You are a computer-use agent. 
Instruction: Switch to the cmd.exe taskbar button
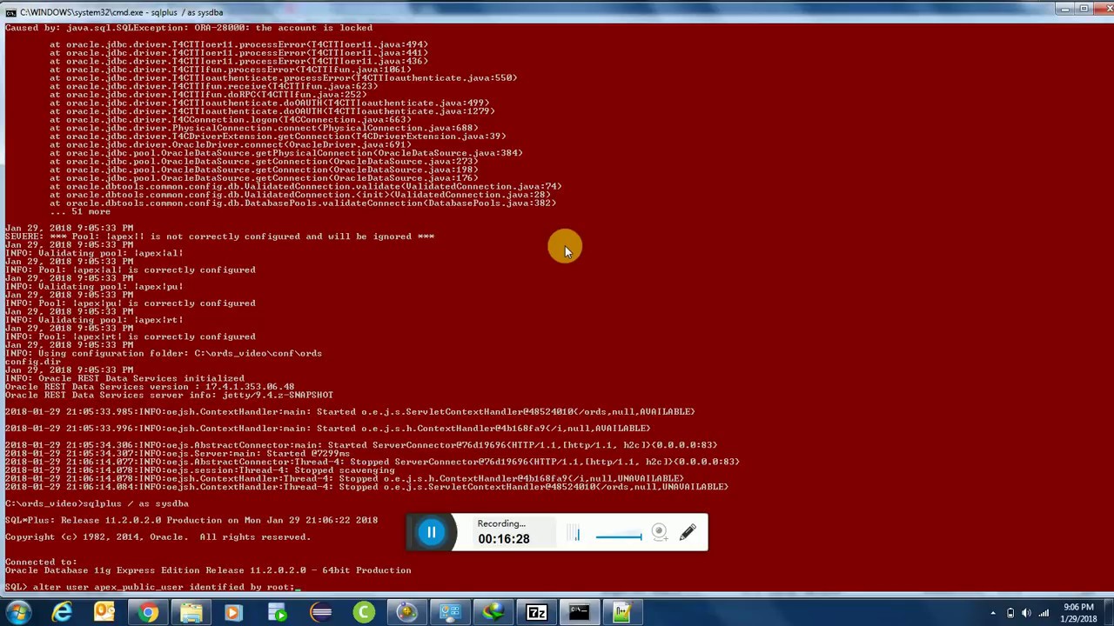580,613
